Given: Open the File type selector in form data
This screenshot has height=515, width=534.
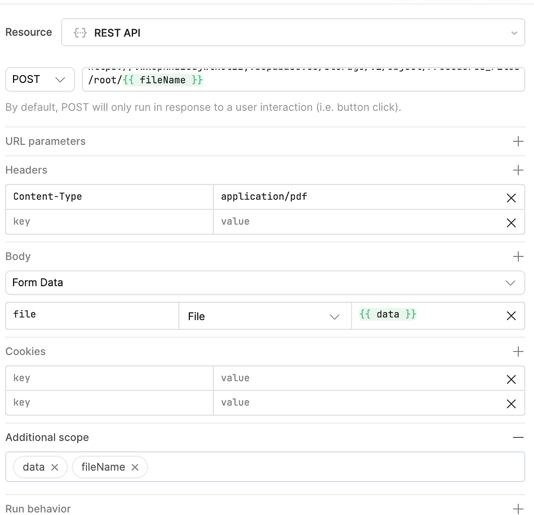Looking at the screenshot, I should pos(334,316).
